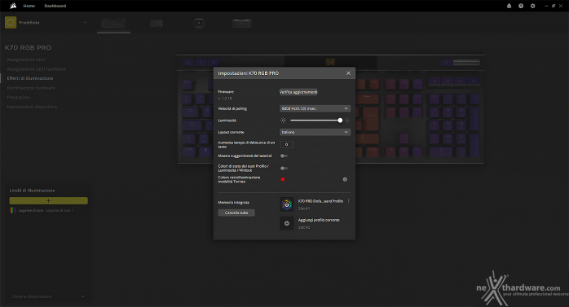This screenshot has height=307, width=569.
Task: Select the K70 keyboard device thumbnail
Action: 113,23
